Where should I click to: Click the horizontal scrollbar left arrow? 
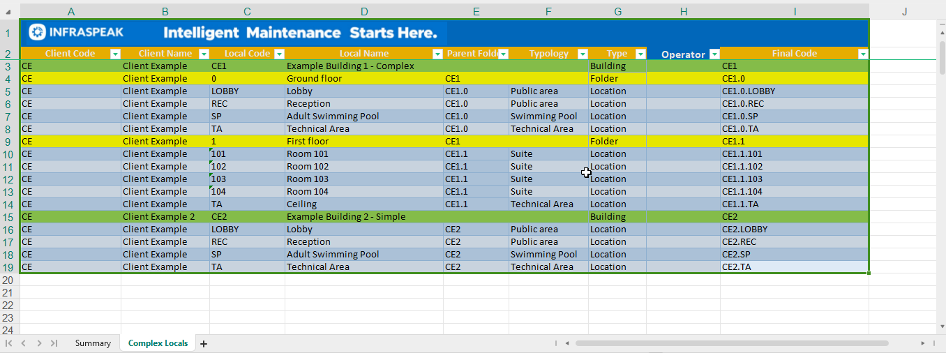(567, 343)
